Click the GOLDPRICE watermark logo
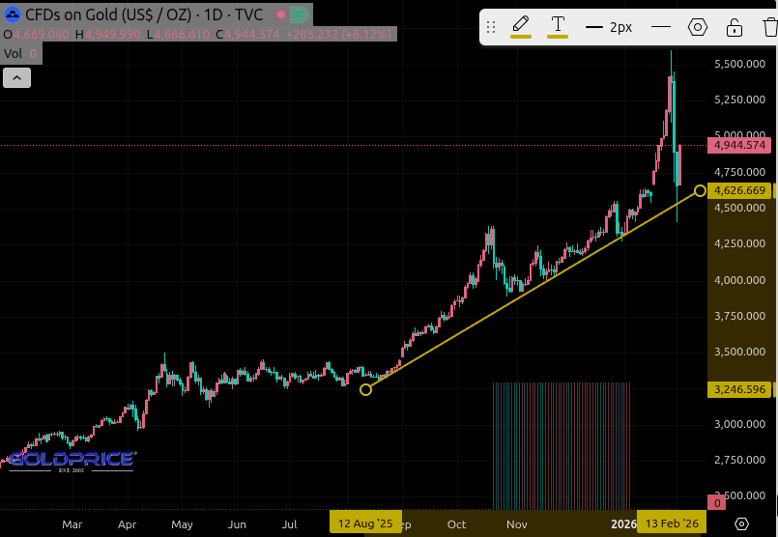 (x=71, y=460)
